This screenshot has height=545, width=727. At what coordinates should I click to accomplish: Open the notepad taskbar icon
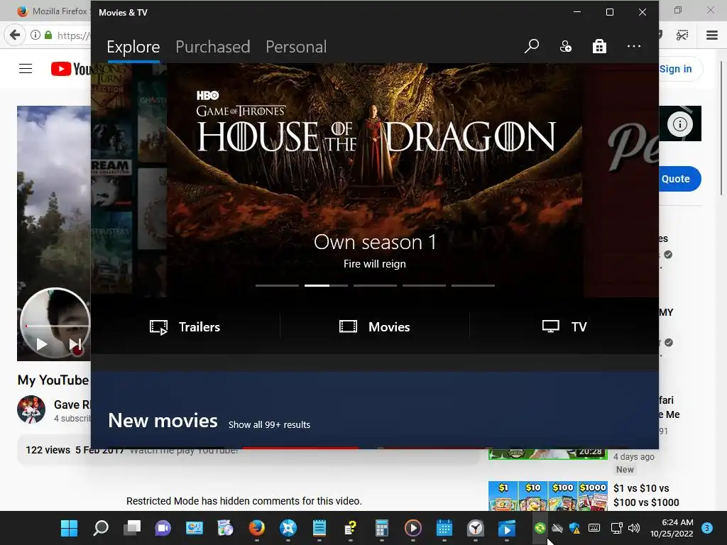tap(319, 528)
